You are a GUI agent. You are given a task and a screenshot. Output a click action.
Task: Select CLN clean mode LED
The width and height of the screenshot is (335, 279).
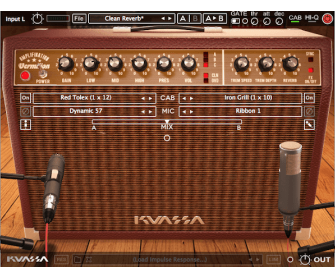pyautogui.click(x=206, y=75)
